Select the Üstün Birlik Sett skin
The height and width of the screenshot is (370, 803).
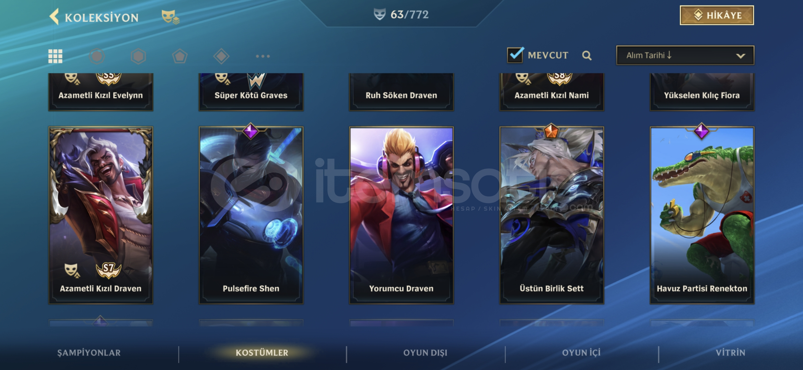pos(551,215)
